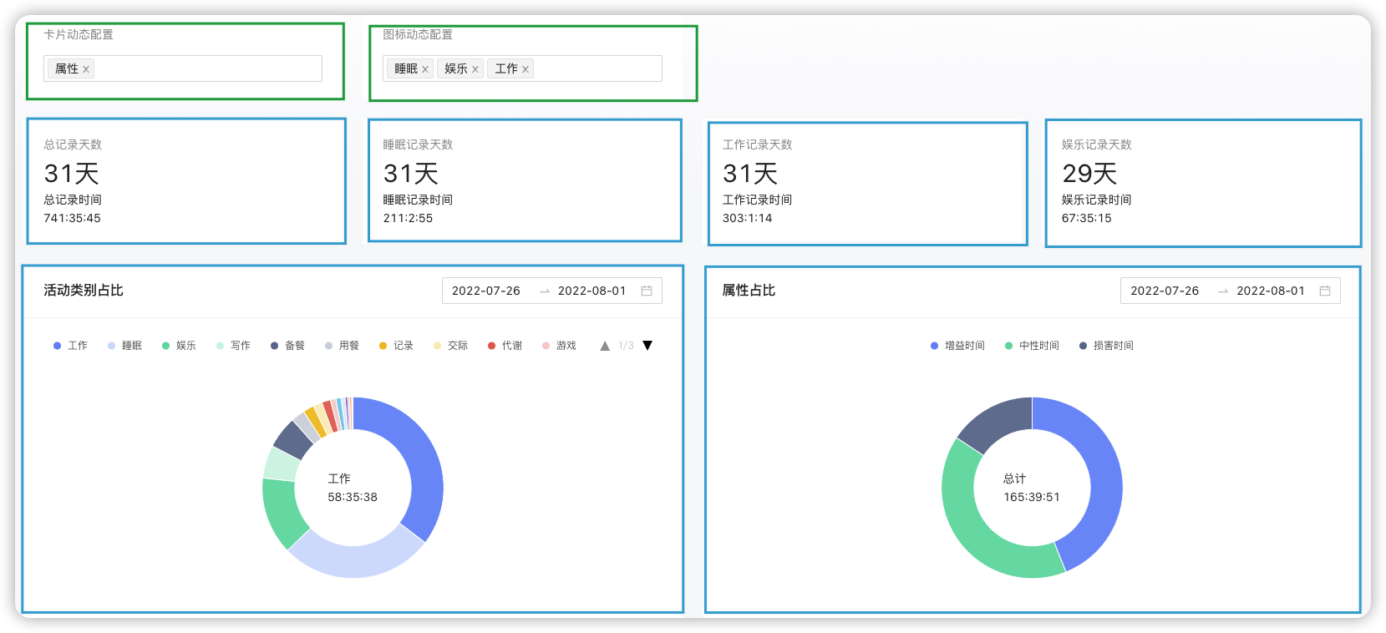Toggle 增益时间 legend item

pos(958,346)
